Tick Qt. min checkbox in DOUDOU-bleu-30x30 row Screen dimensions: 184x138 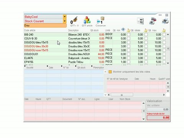coord(129,46)
